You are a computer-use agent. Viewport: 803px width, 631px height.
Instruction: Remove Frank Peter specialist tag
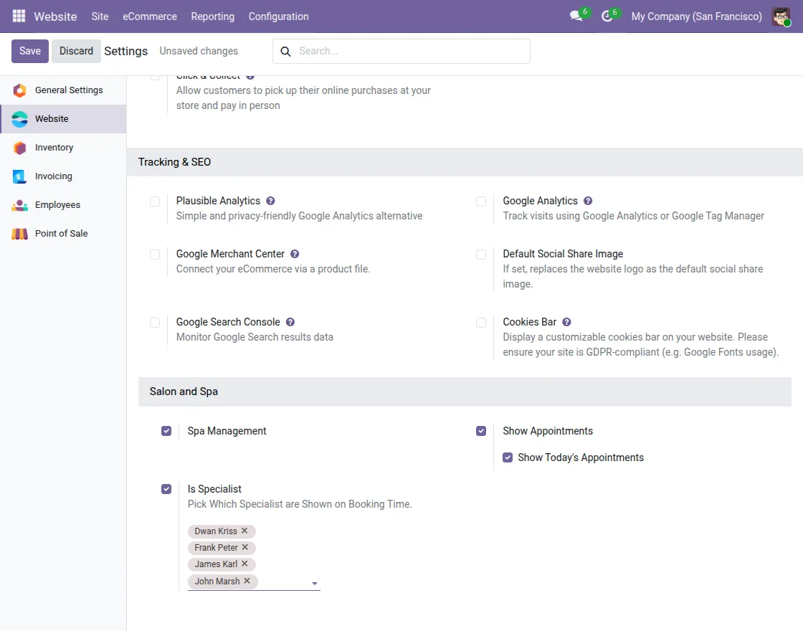click(244, 547)
